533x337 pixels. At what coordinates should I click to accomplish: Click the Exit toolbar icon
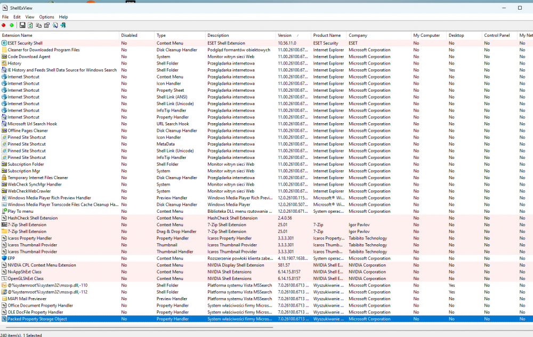[63, 25]
